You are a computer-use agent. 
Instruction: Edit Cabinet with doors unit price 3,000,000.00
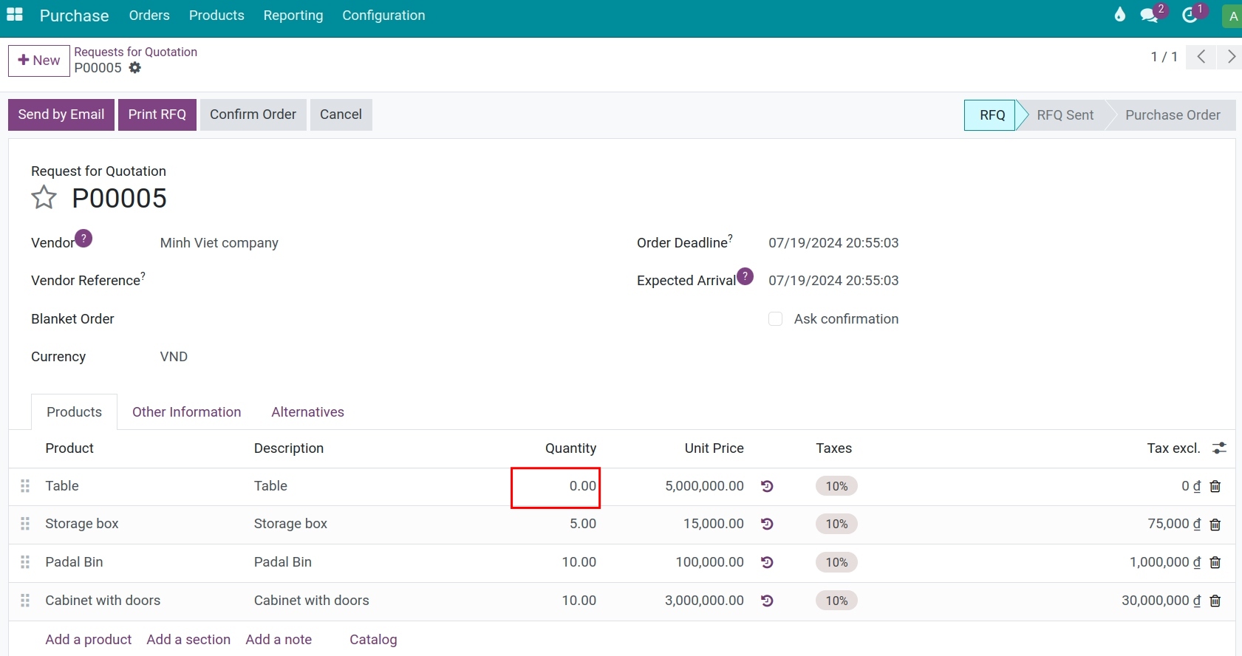click(x=704, y=601)
